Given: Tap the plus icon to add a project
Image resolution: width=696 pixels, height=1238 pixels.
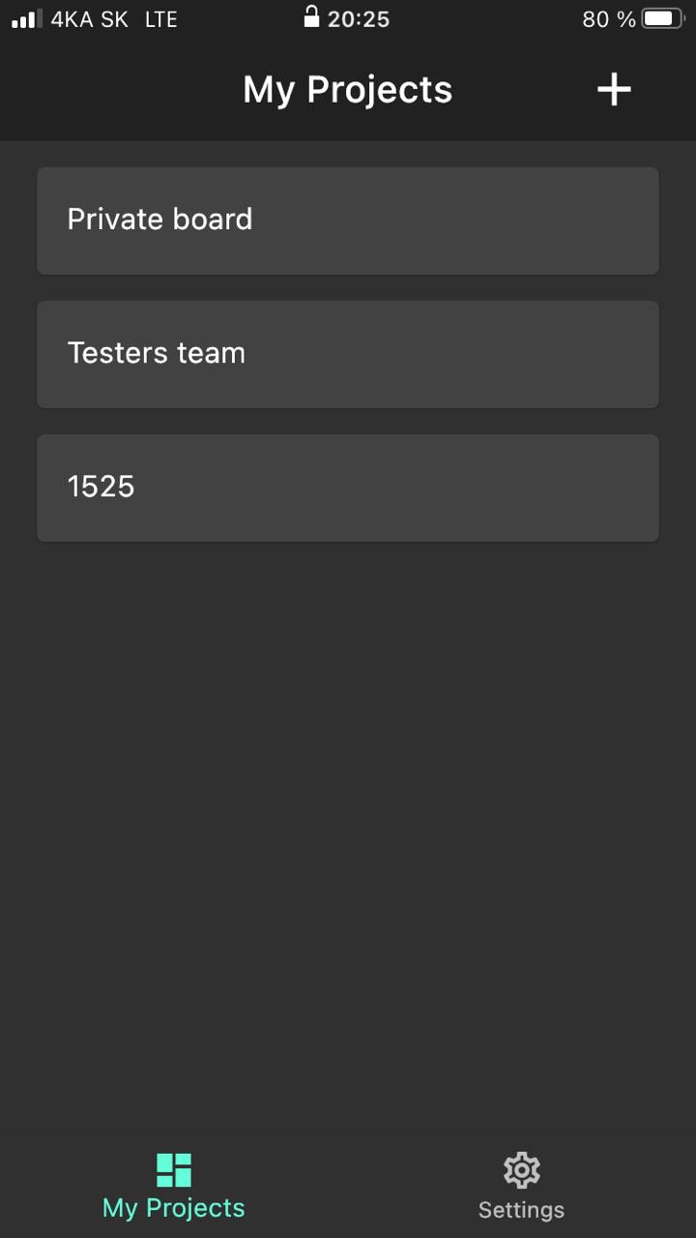Looking at the screenshot, I should (x=614, y=89).
